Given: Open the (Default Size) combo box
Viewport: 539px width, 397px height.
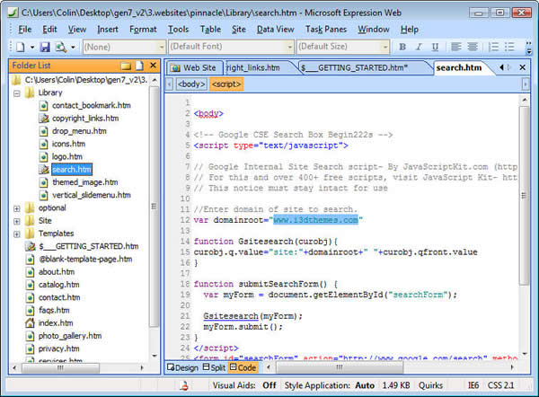Looking at the screenshot, I should click(x=343, y=47).
